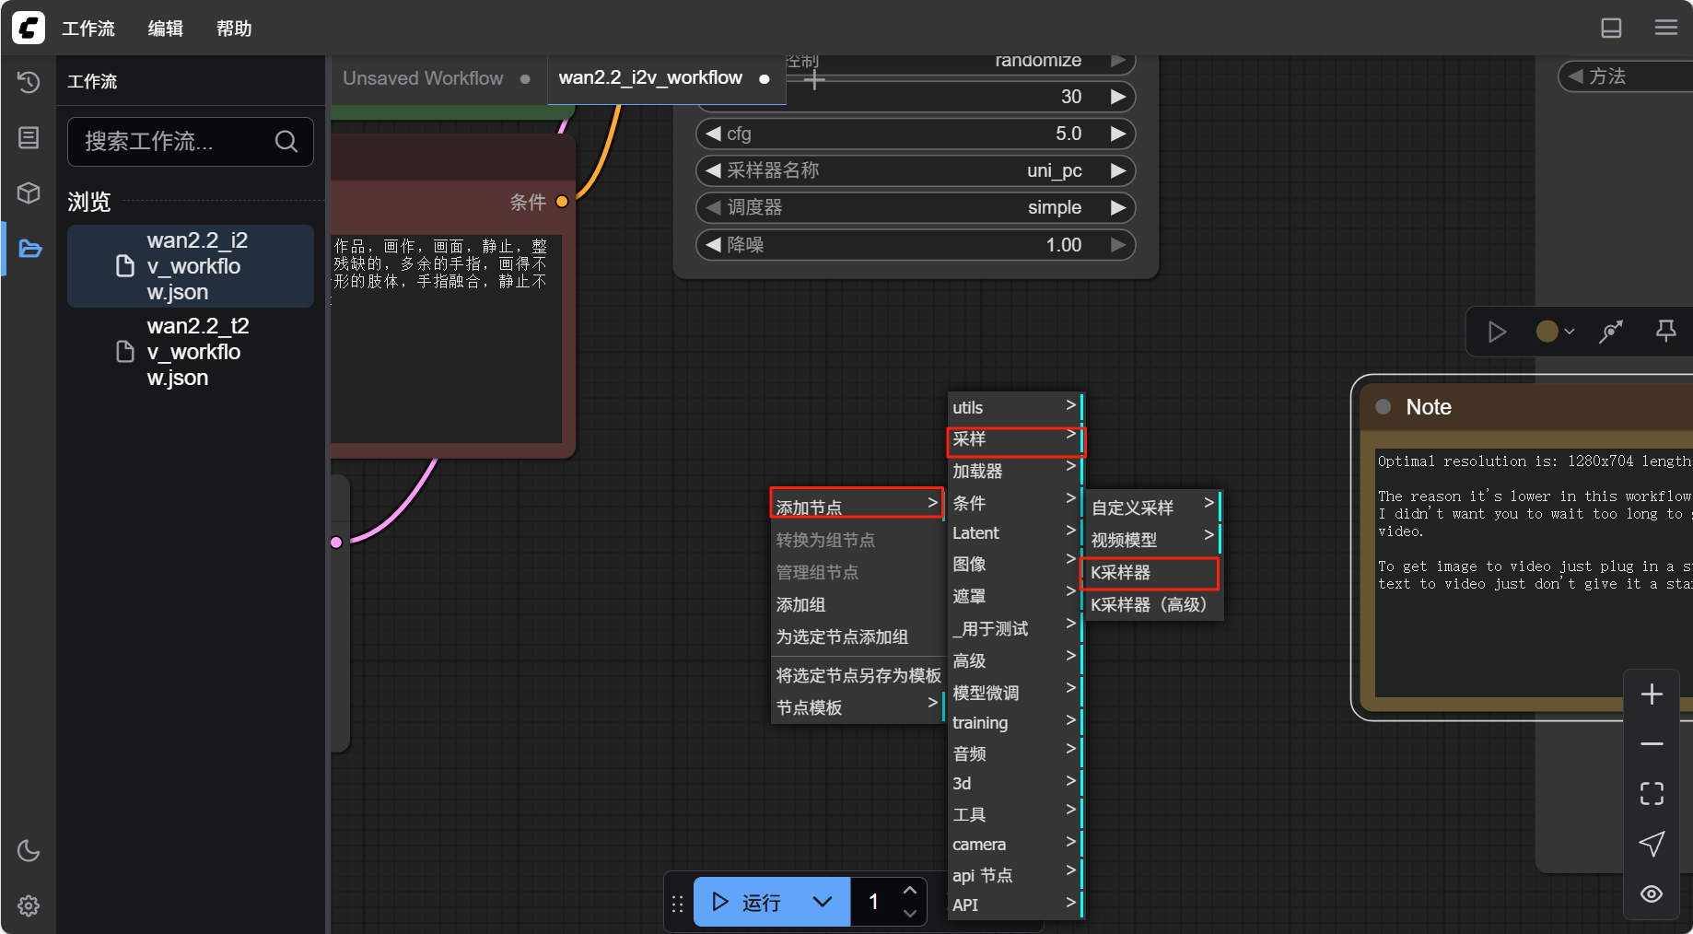Open wan2.2_t2v_workflow.json file
The height and width of the screenshot is (934, 1693).
coord(197,352)
